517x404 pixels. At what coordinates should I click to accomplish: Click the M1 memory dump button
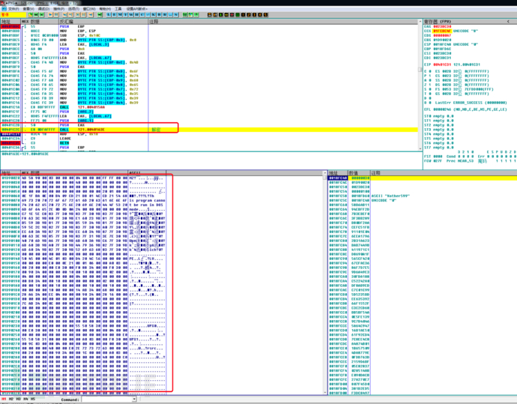pyautogui.click(x=4, y=399)
